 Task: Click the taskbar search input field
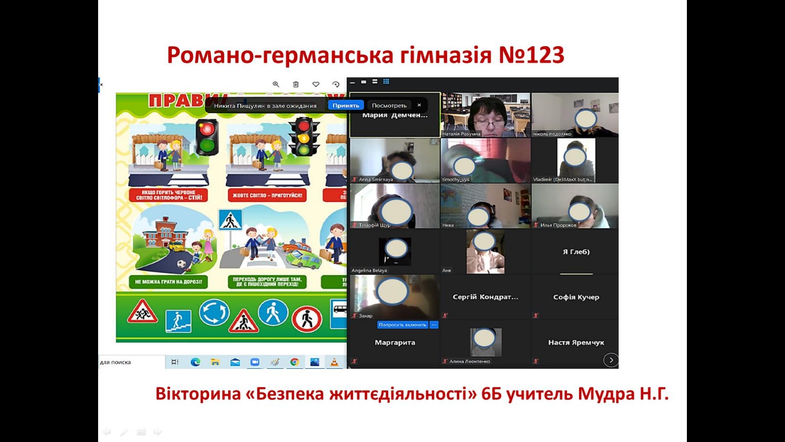tap(131, 362)
